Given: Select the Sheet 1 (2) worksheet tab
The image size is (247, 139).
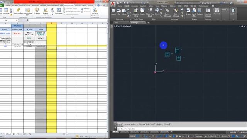Looking at the screenshot, I should tap(11, 134).
